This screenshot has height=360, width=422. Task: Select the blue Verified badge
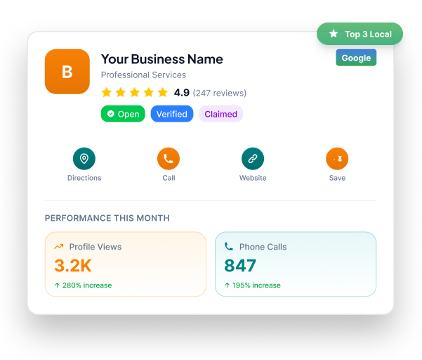pos(171,114)
